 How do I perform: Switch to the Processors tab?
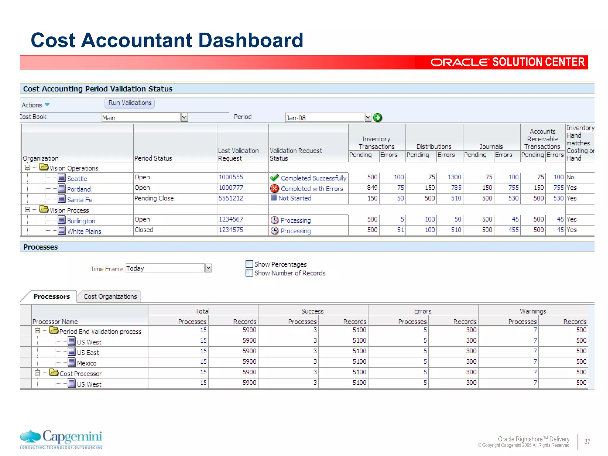click(52, 297)
